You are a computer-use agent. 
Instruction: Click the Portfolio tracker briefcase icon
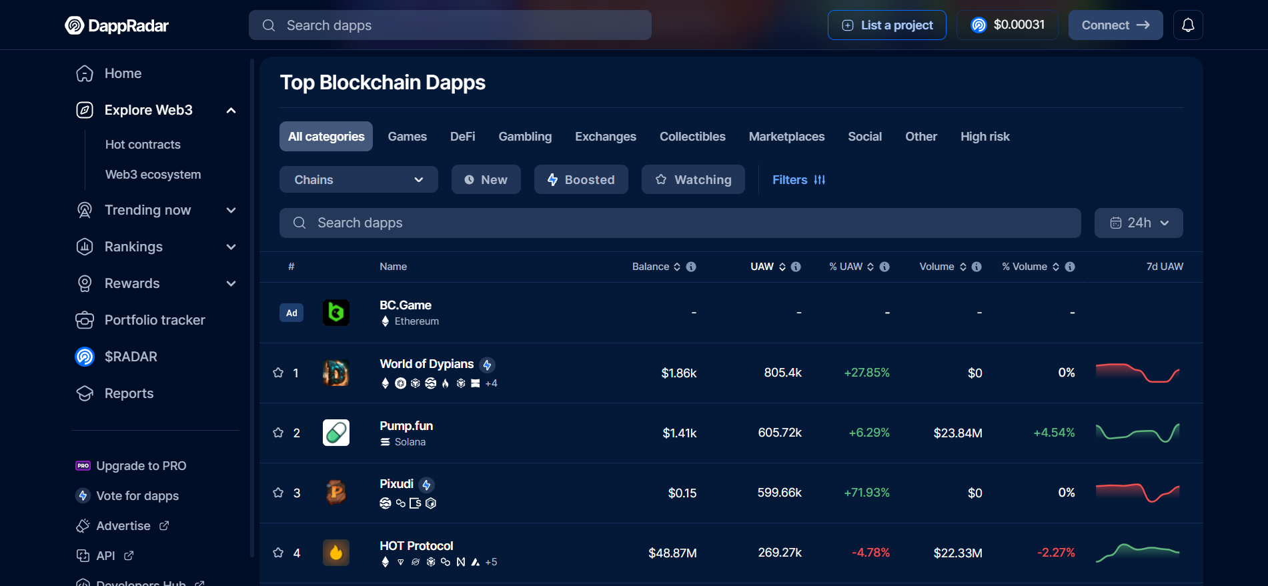click(x=85, y=320)
